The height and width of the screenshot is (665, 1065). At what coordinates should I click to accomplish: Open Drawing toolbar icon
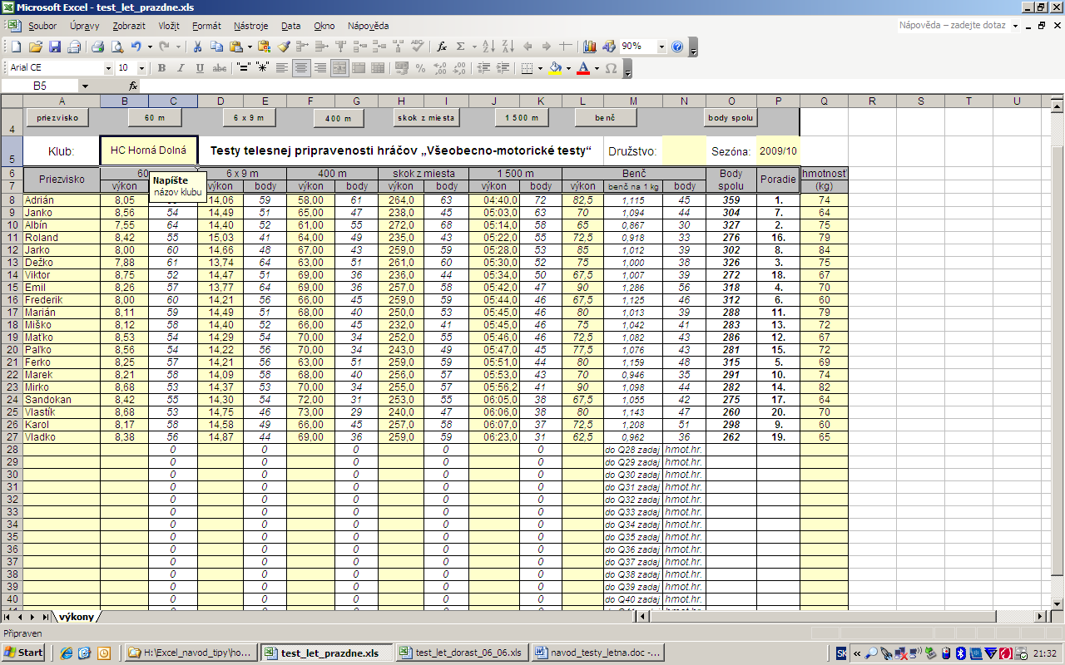coord(609,47)
